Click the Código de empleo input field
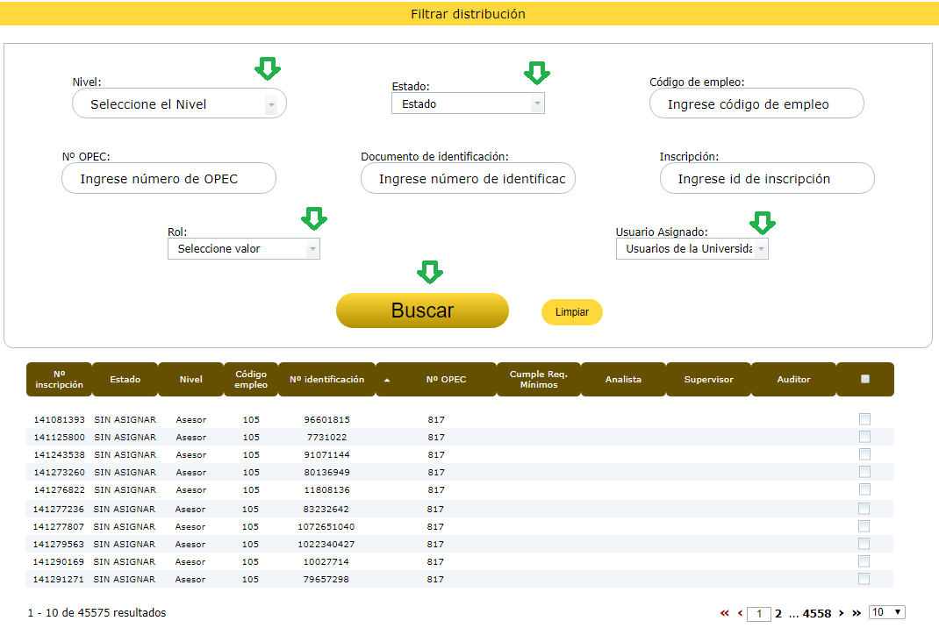This screenshot has width=939, height=628. pos(756,103)
